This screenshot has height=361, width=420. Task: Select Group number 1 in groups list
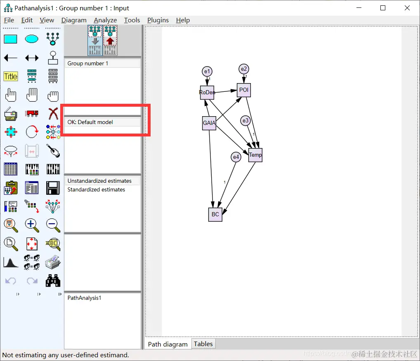click(x=103, y=63)
